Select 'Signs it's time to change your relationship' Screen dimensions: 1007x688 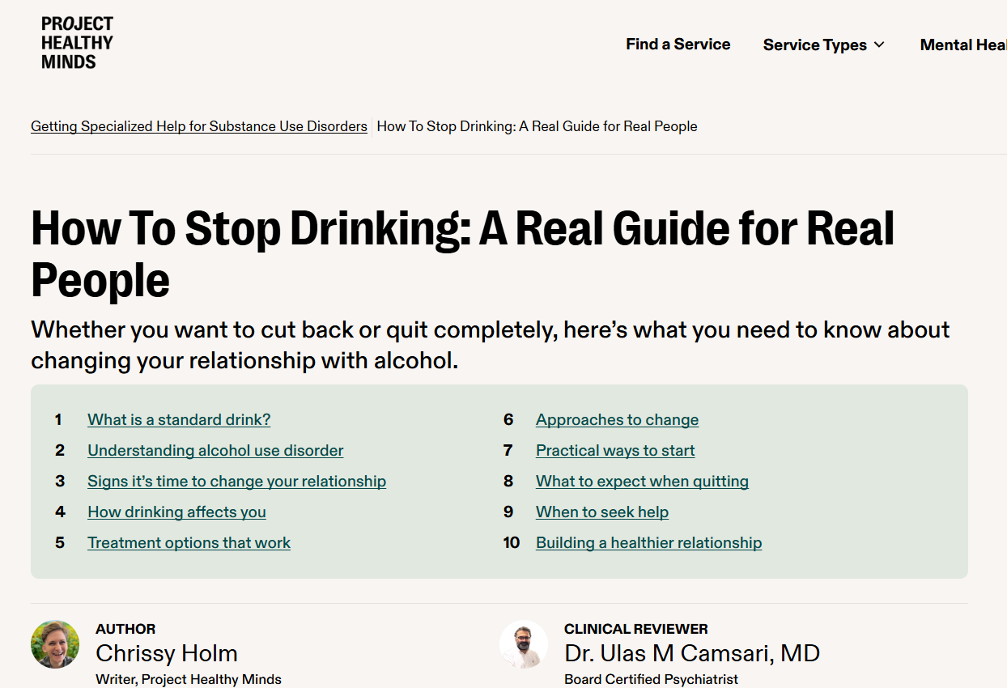coord(236,481)
